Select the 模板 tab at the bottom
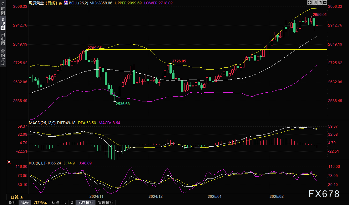Screen dimensions: 349x205 point(26,203)
